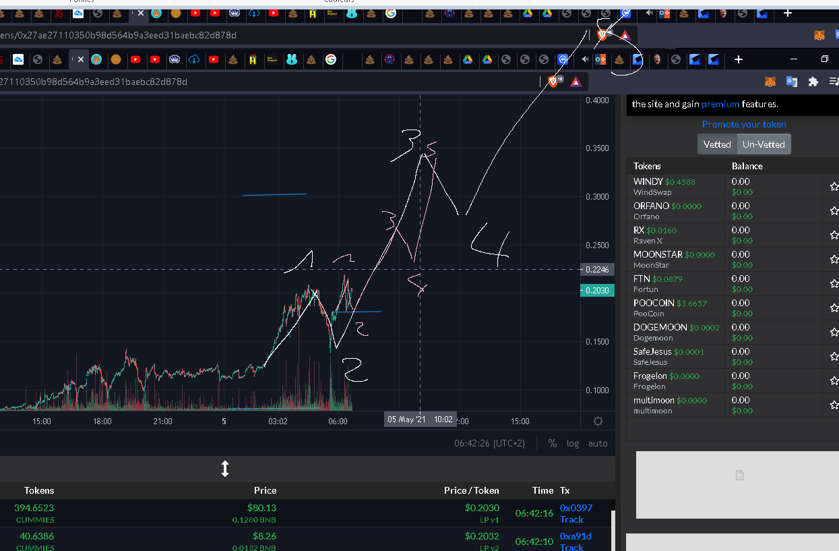This screenshot has height=551, width=839.
Task: Open a new tab in the back browser window
Action: [787, 13]
